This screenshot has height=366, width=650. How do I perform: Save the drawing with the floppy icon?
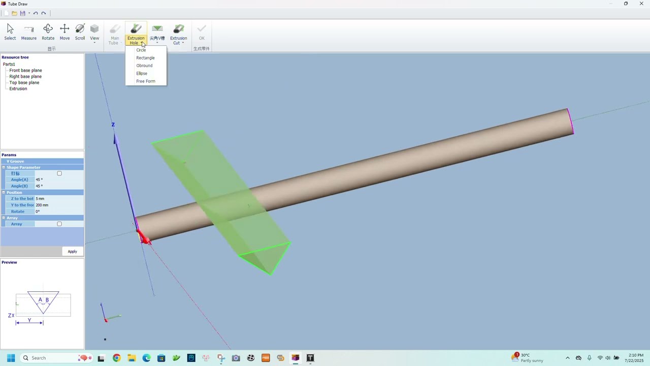pos(22,13)
